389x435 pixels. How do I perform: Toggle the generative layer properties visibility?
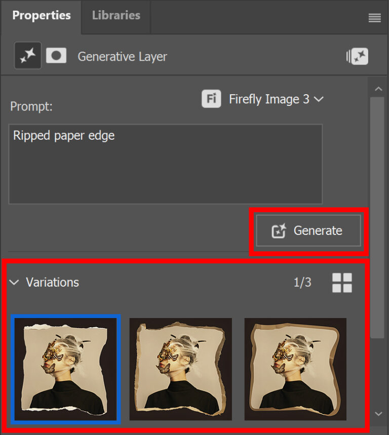27,55
